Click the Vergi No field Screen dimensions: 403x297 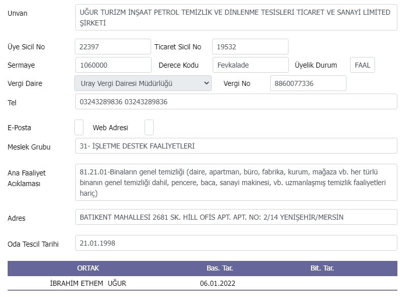308,83
